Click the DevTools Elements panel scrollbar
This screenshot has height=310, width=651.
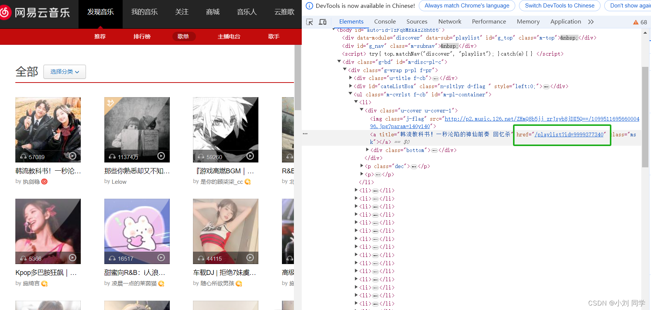coord(645,117)
